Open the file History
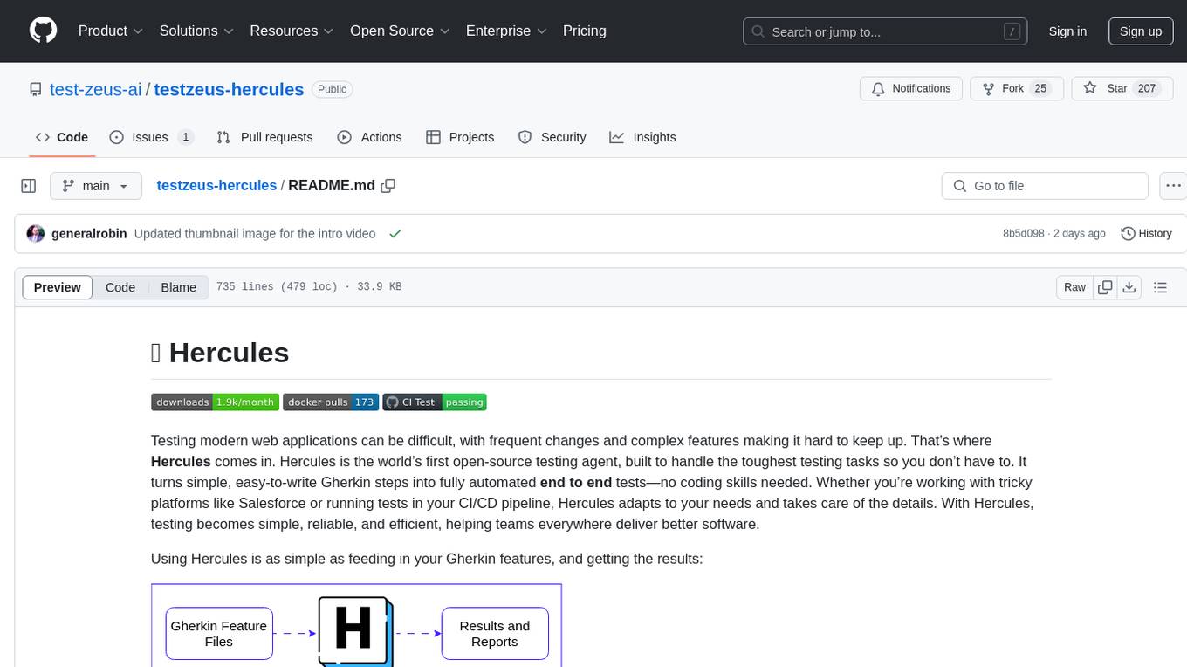Viewport: 1187px width, 667px height. [x=1146, y=234]
